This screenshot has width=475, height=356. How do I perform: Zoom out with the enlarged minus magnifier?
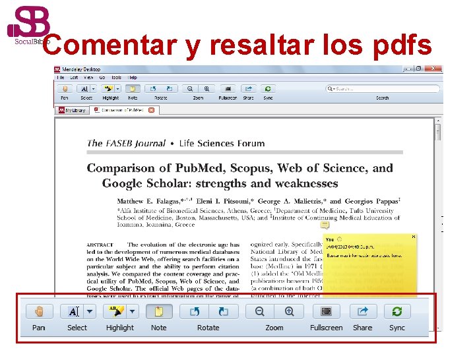pyautogui.click(x=260, y=311)
